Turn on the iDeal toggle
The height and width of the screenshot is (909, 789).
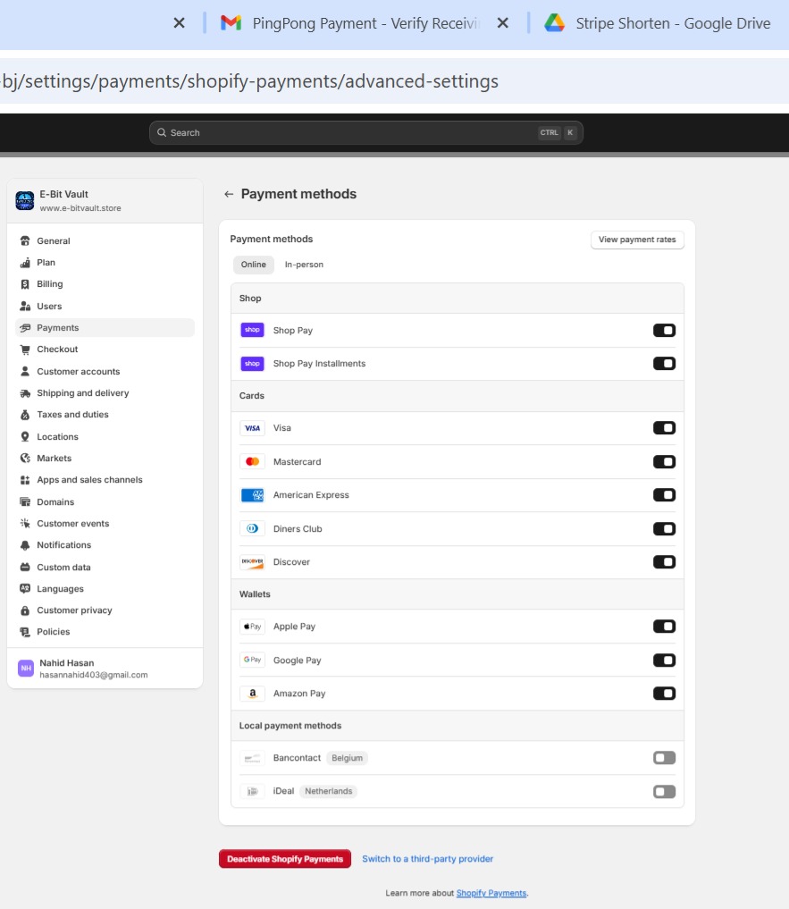(x=665, y=791)
